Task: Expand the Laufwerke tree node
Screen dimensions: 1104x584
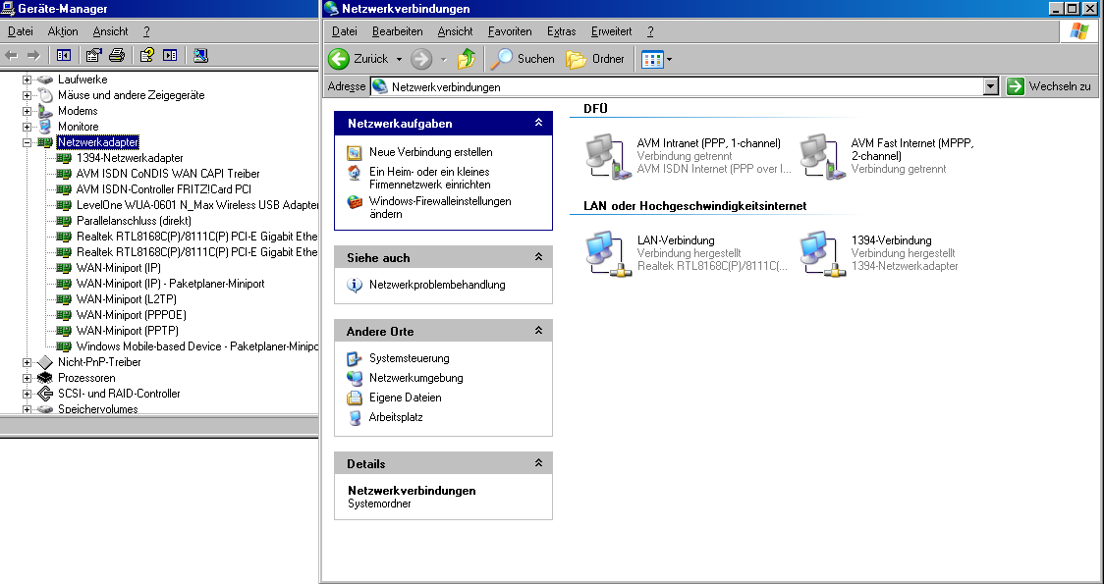Action: [x=27, y=80]
